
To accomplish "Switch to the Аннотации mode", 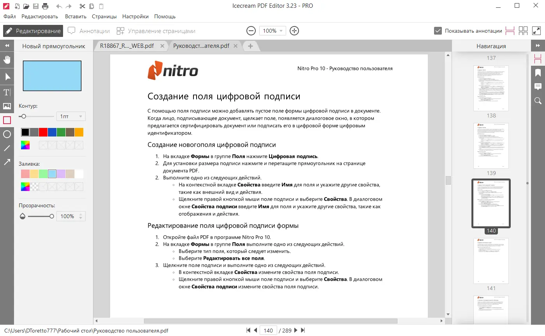I will 89,31.
